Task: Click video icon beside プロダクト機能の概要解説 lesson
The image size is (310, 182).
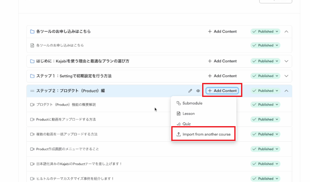Action: [32, 105]
